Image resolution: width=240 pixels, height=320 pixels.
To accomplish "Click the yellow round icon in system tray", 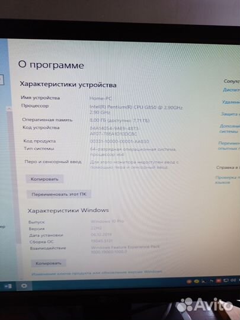I will tap(196, 281).
